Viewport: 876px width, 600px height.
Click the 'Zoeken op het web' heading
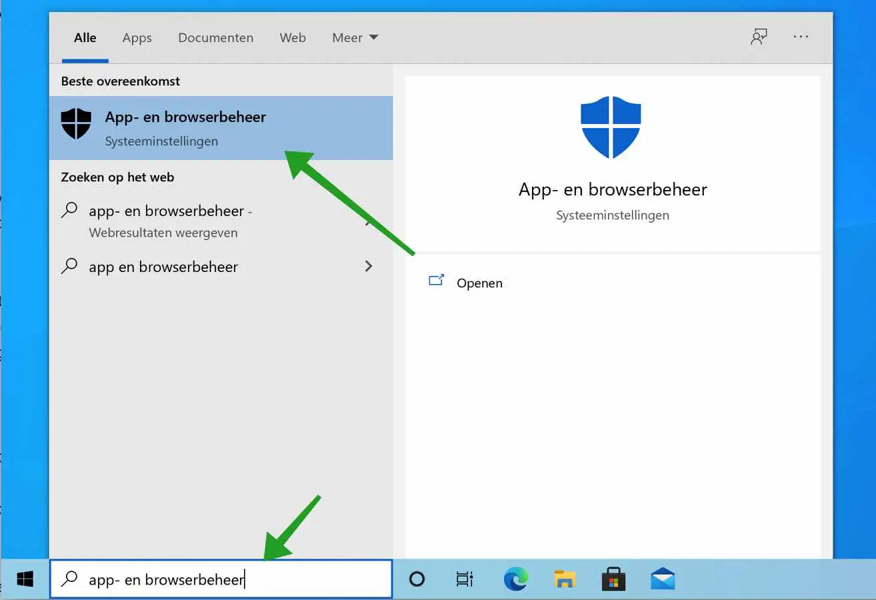pyautogui.click(x=117, y=177)
